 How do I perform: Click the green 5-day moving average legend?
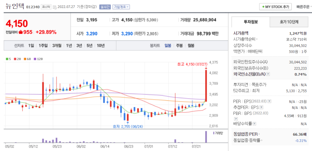pos(8,59)
